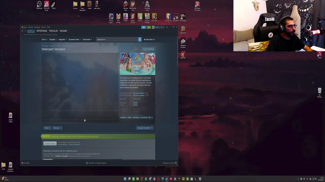Click the 'Yok Say' button
The width and height of the screenshot is (325, 182).
[x=56, y=128]
